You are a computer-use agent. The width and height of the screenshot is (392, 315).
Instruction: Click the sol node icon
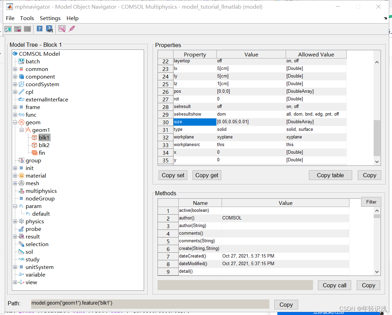tap(21, 252)
